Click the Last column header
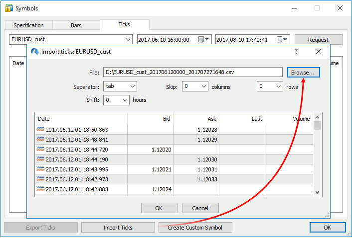 (x=242, y=119)
